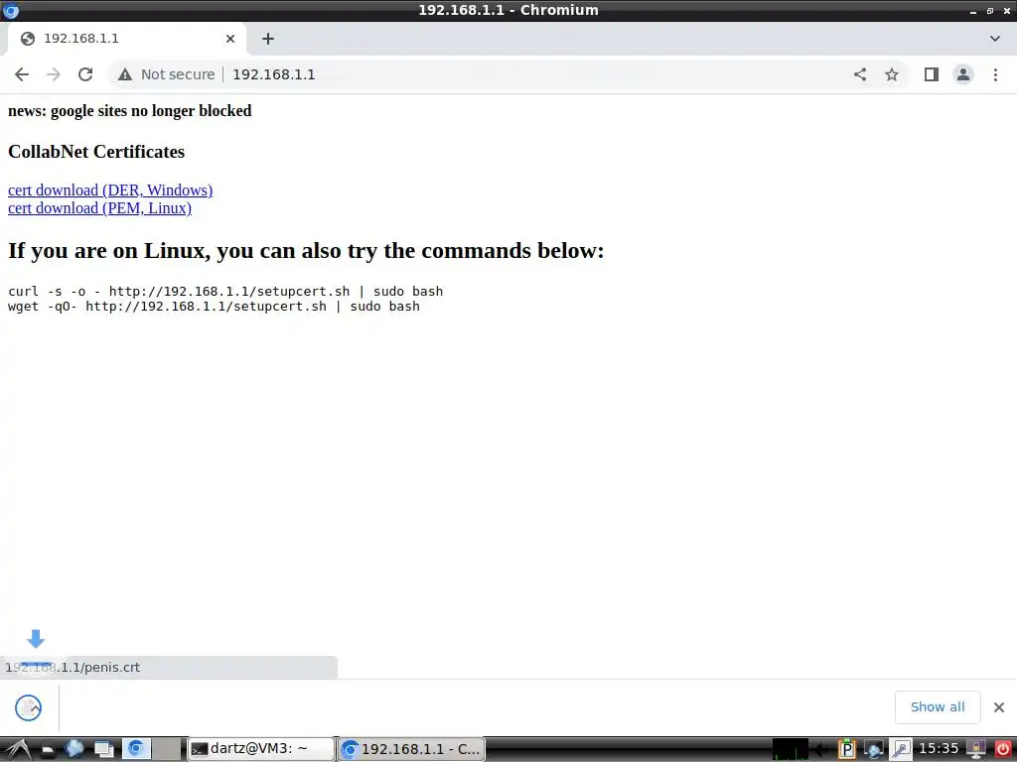Image resolution: width=1017 pixels, height=762 pixels.
Task: Switch to the dartz@VM3 terminal window
Action: click(261, 749)
